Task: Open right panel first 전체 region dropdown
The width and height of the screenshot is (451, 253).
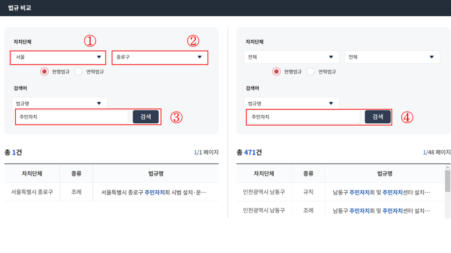Action: 291,57
